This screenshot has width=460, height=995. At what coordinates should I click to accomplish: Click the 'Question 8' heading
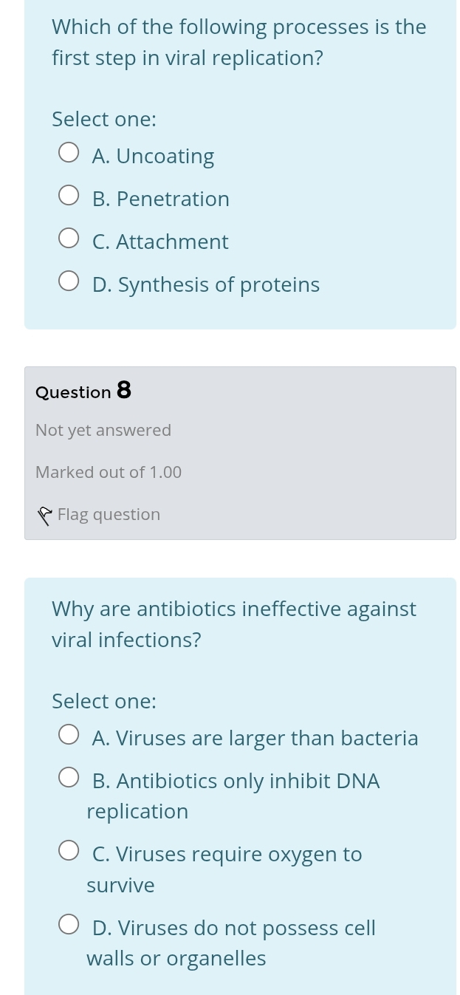click(x=83, y=391)
